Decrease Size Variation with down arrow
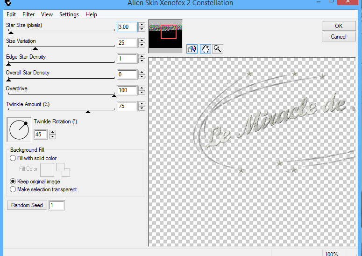Image resolution: width=362 pixels, height=256 pixels. pyautogui.click(x=142, y=45)
